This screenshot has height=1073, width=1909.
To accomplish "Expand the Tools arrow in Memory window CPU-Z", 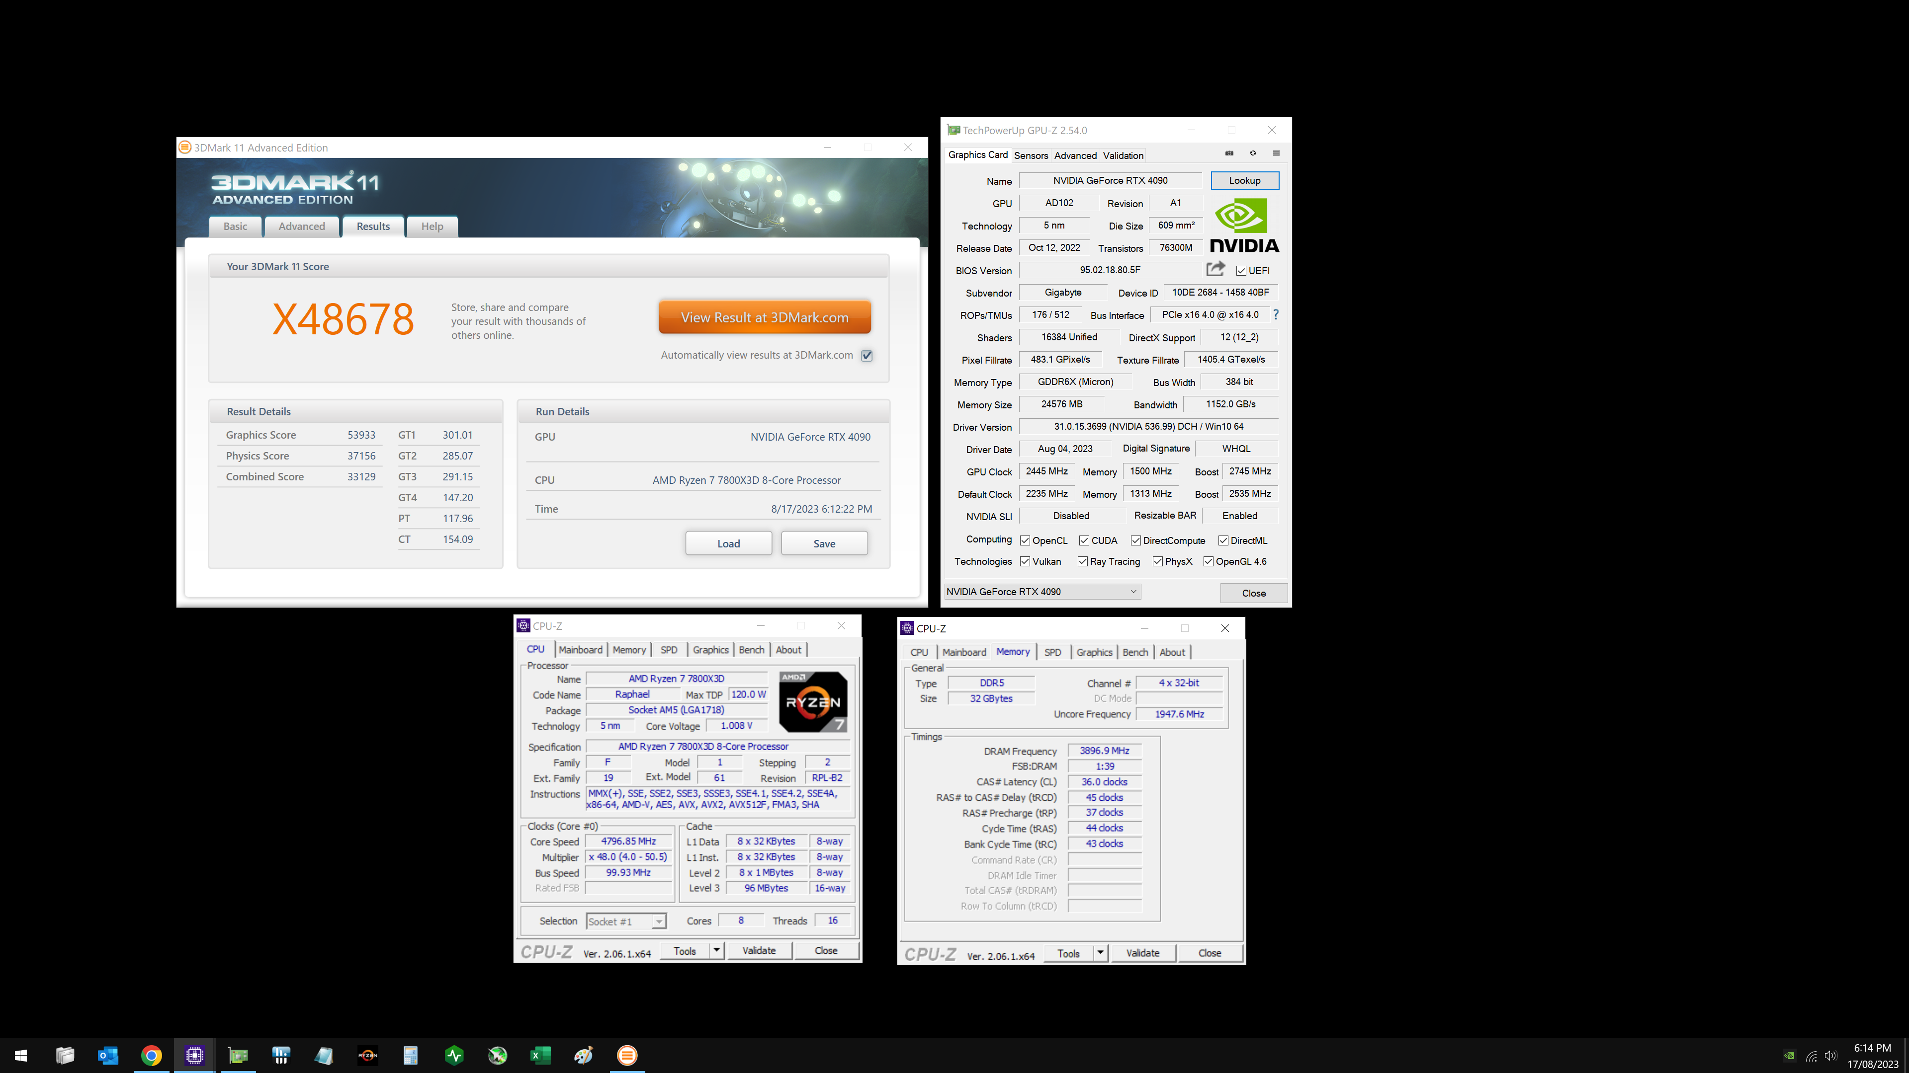I will [1101, 953].
